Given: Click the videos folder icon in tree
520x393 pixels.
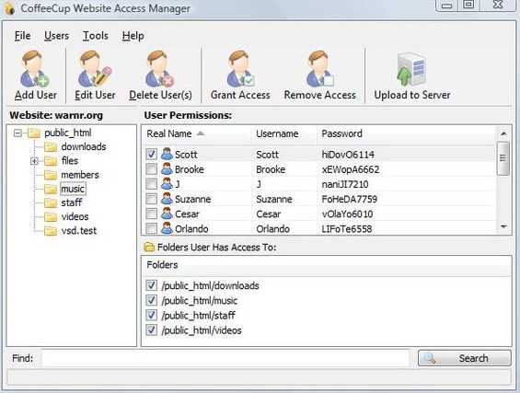Looking at the screenshot, I should tap(51, 217).
